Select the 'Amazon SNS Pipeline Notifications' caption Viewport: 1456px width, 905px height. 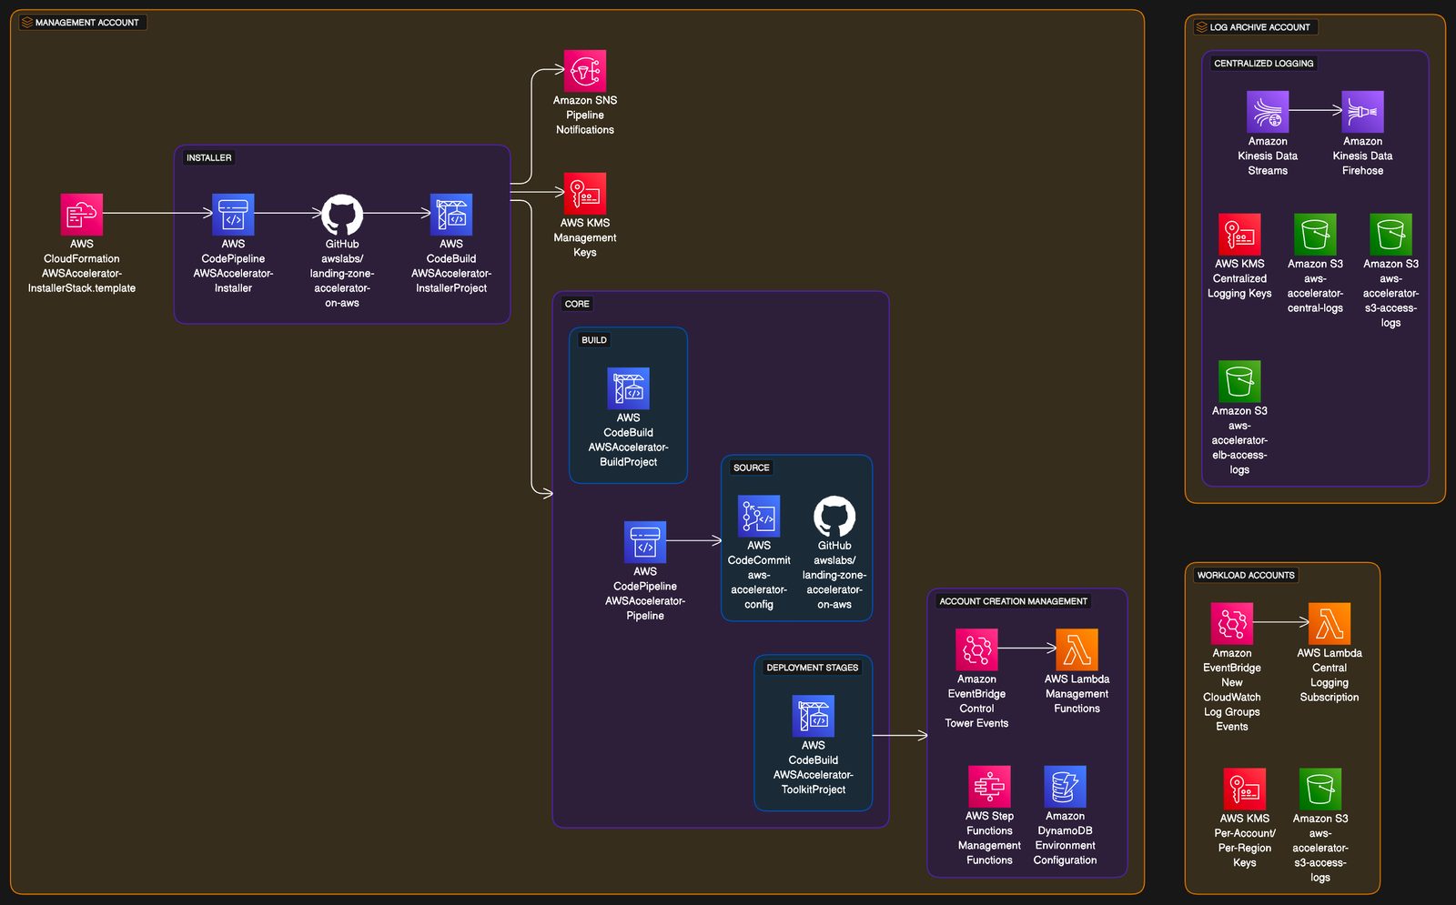click(585, 116)
